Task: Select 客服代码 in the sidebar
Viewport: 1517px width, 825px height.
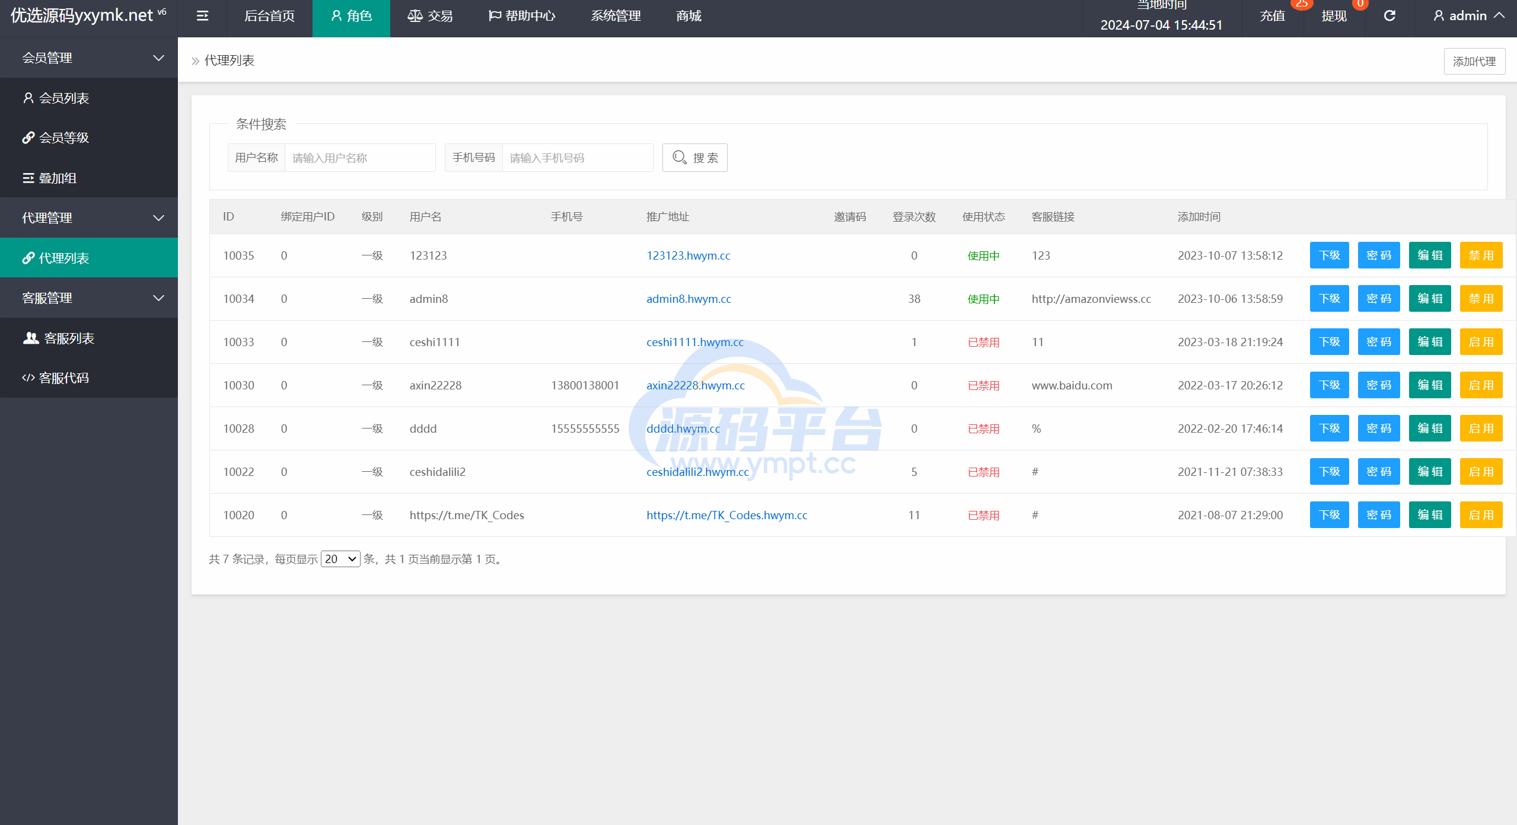Action: pos(89,378)
